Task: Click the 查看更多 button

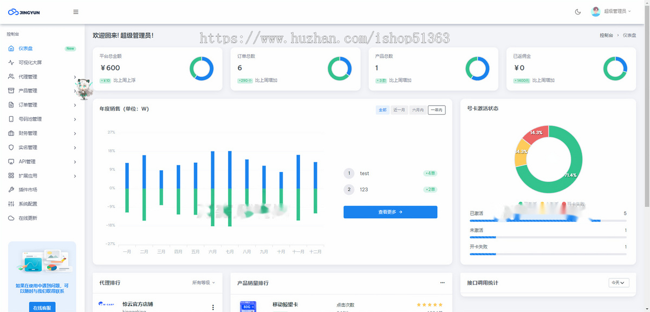Action: 390,212
